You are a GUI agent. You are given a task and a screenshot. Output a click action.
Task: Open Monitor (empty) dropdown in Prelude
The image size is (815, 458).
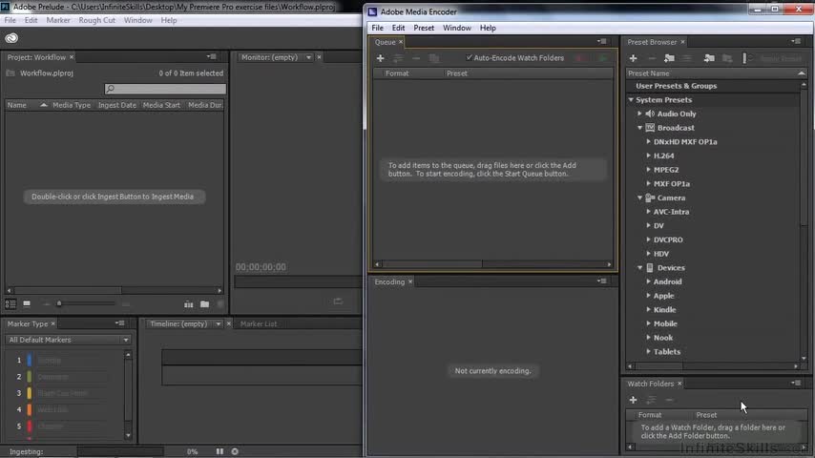308,57
